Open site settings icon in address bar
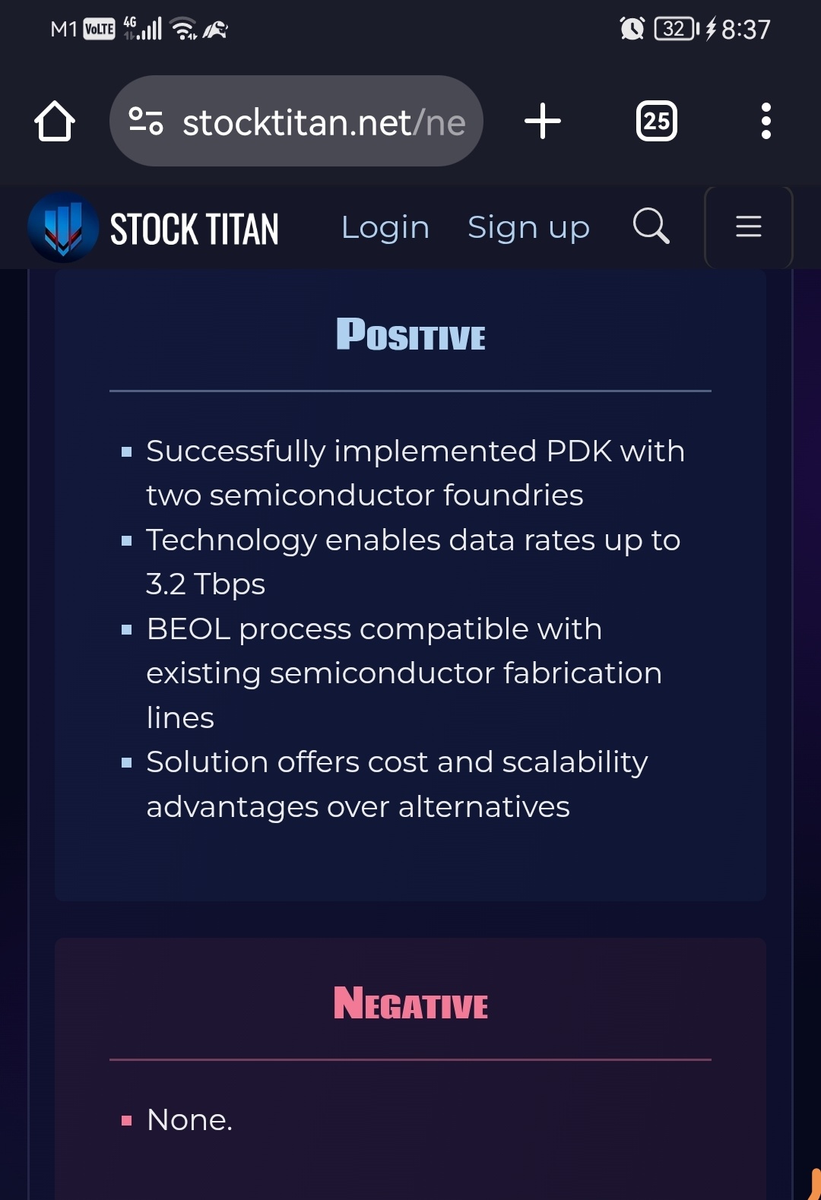This screenshot has width=821, height=1200. coord(146,122)
